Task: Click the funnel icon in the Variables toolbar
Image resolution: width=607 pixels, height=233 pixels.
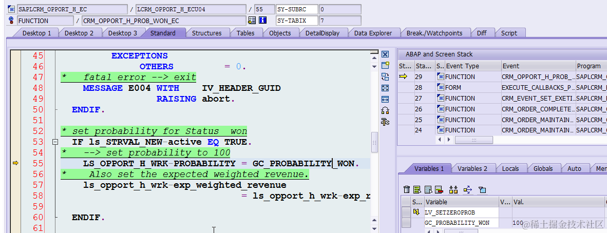Action: click(x=482, y=190)
